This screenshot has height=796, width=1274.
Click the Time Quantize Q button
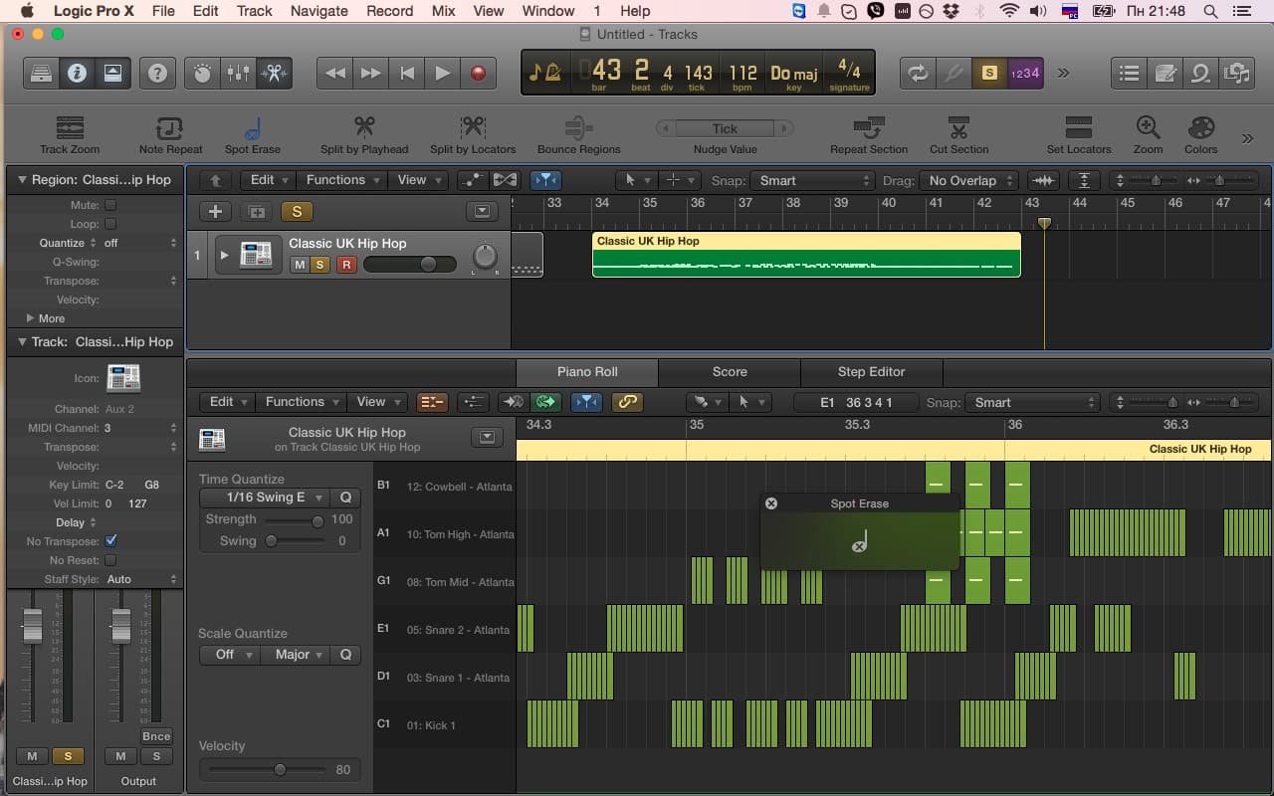(346, 497)
